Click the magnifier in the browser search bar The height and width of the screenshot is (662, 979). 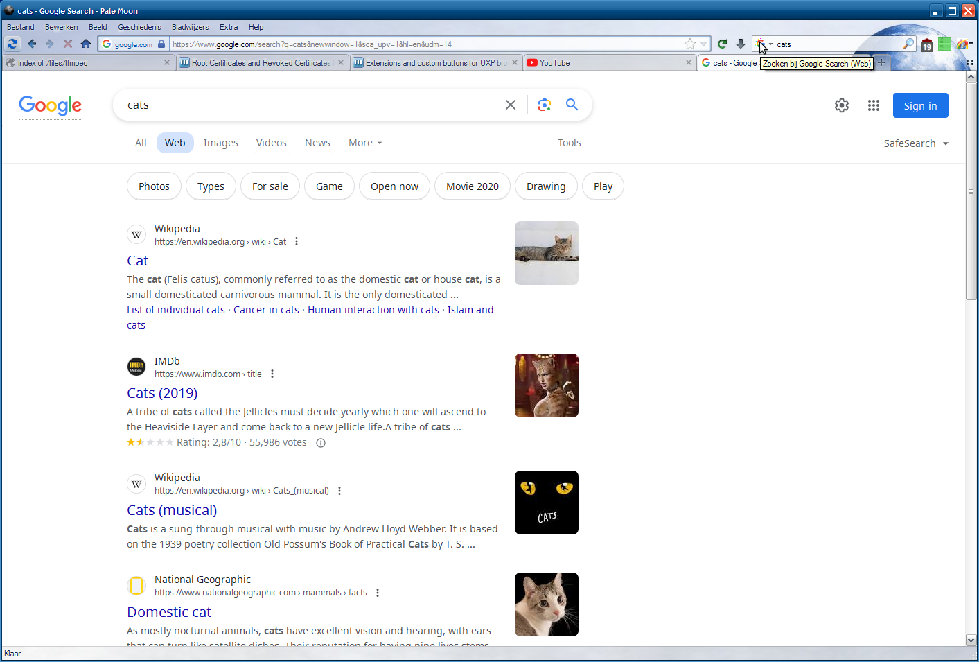(908, 44)
